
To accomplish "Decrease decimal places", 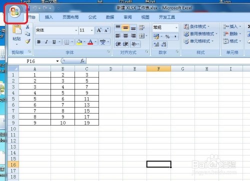I will tap(163, 44).
